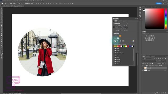Add a Brightness/Contrast adjustment from Ajustes
This screenshot has width=168, height=94.
(146, 36)
